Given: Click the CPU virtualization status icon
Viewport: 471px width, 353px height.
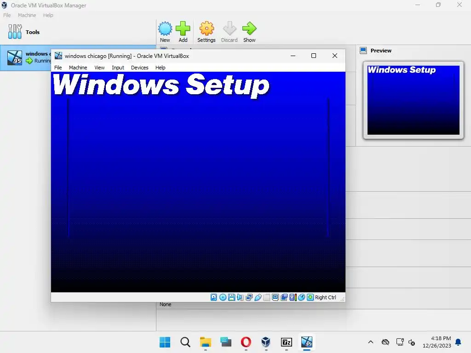Looking at the screenshot, I should click(x=293, y=297).
